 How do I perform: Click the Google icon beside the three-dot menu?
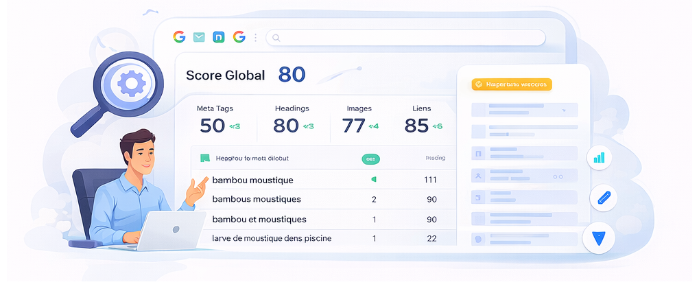pyautogui.click(x=239, y=37)
